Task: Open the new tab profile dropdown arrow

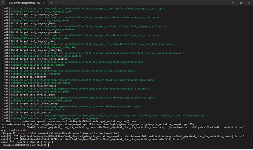Action: [x=56, y=3]
